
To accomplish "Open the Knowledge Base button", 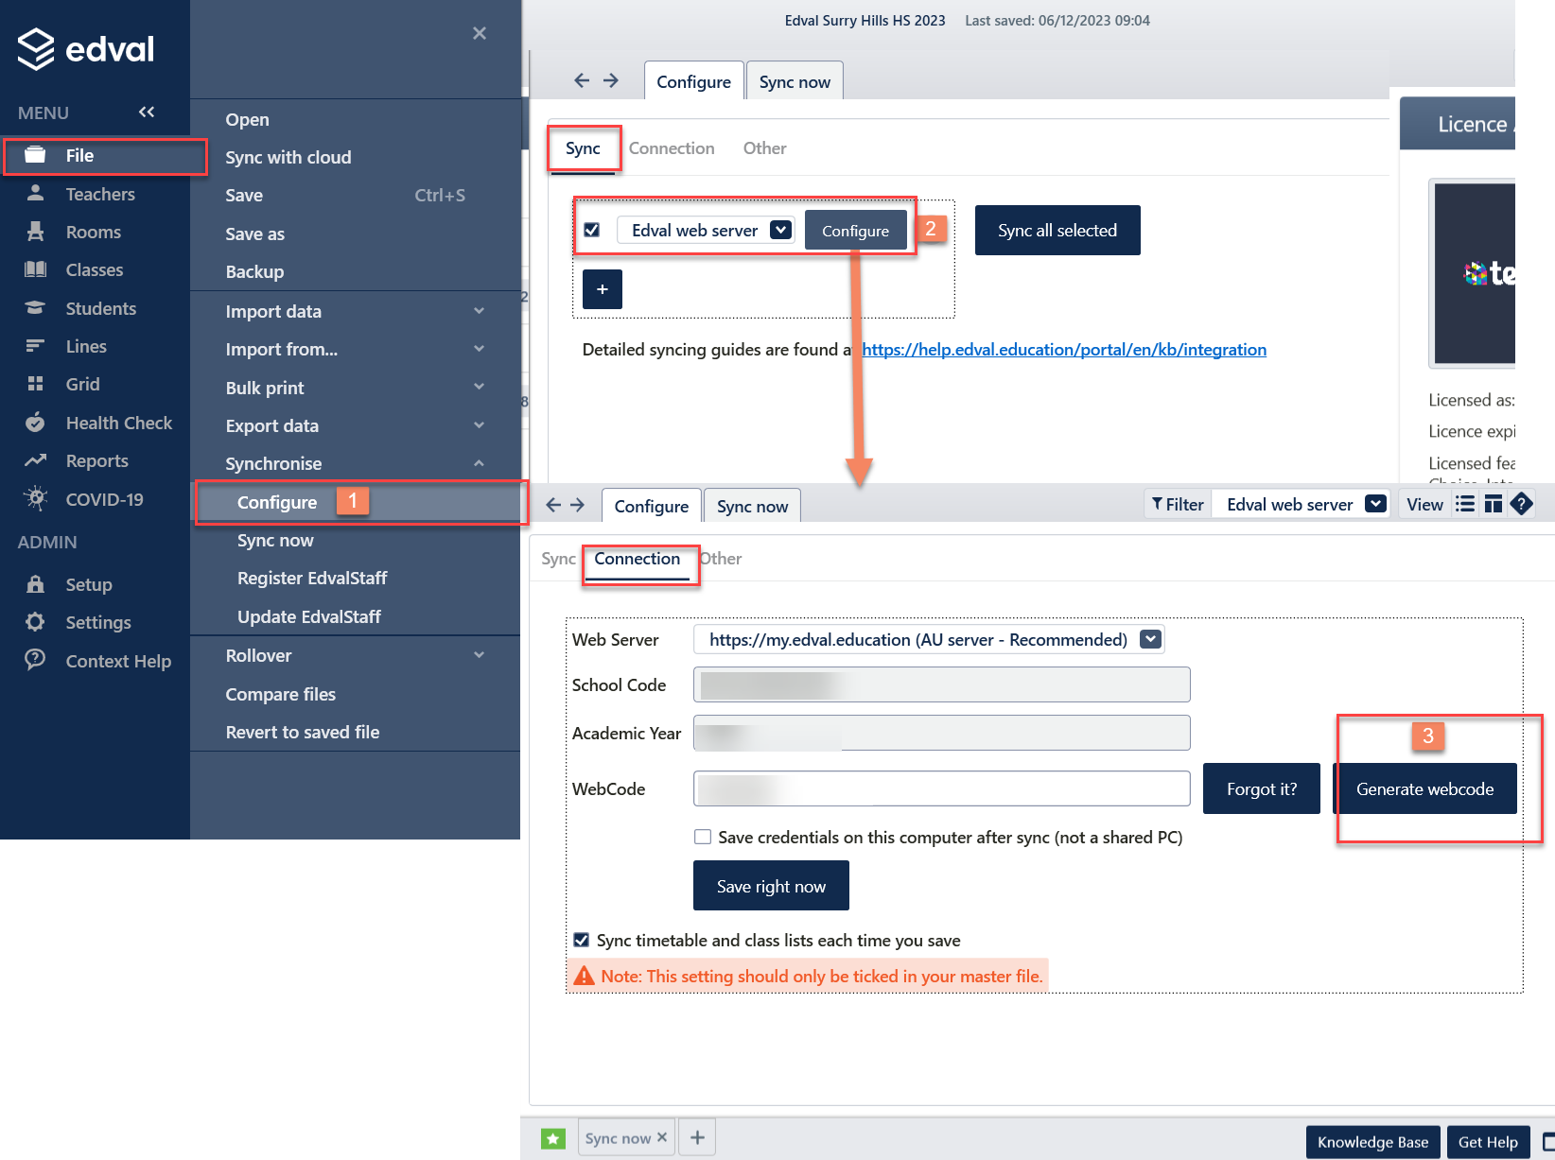I will tap(1373, 1142).
